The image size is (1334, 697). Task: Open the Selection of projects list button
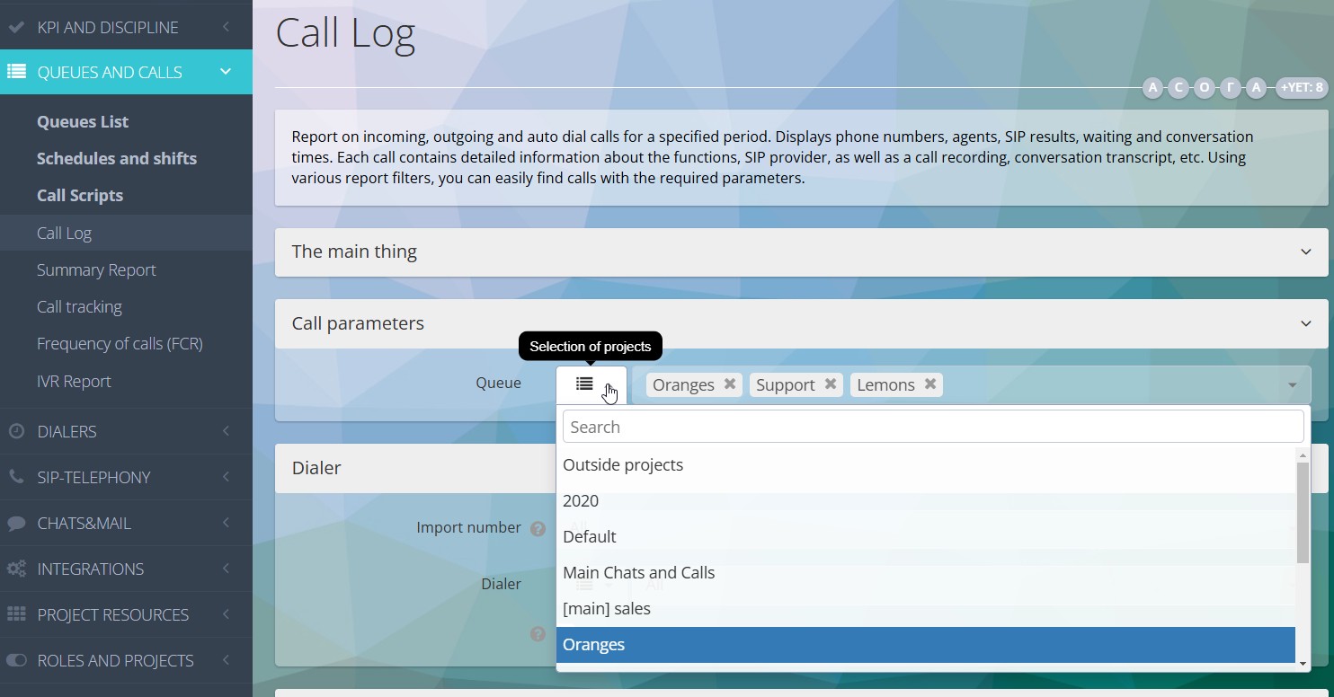click(591, 384)
